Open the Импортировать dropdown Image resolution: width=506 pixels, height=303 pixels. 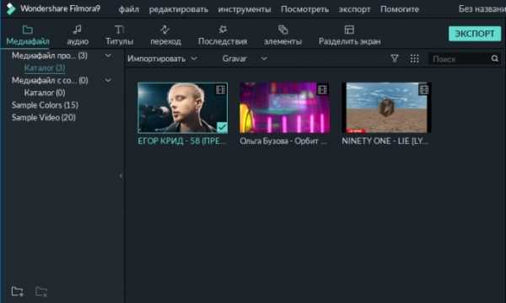[162, 59]
